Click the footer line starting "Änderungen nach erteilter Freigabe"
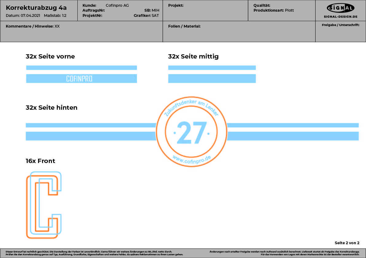The width and height of the screenshot is (366, 258). [x=284, y=252]
